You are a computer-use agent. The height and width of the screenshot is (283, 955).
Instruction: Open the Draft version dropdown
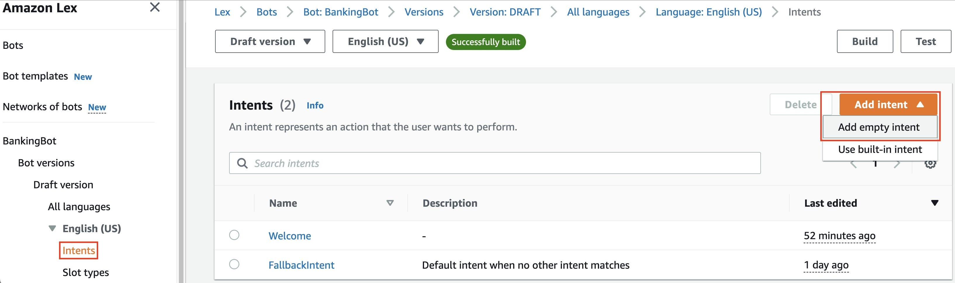270,42
